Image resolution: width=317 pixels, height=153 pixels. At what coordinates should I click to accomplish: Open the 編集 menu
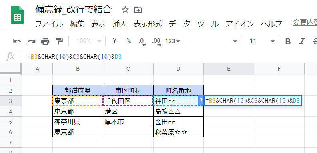pos(77,24)
